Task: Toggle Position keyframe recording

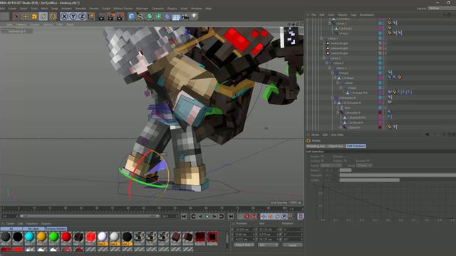Action: click(x=264, y=216)
